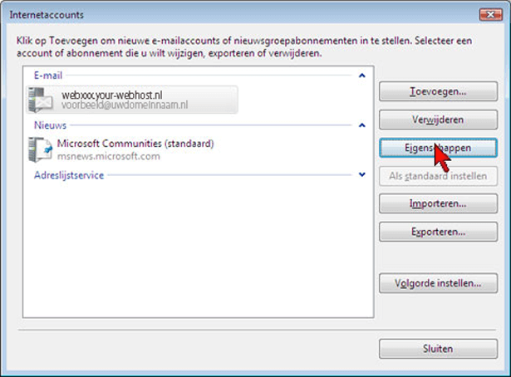
Task: Click Sluiten to dismiss the dialog
Action: (x=439, y=349)
